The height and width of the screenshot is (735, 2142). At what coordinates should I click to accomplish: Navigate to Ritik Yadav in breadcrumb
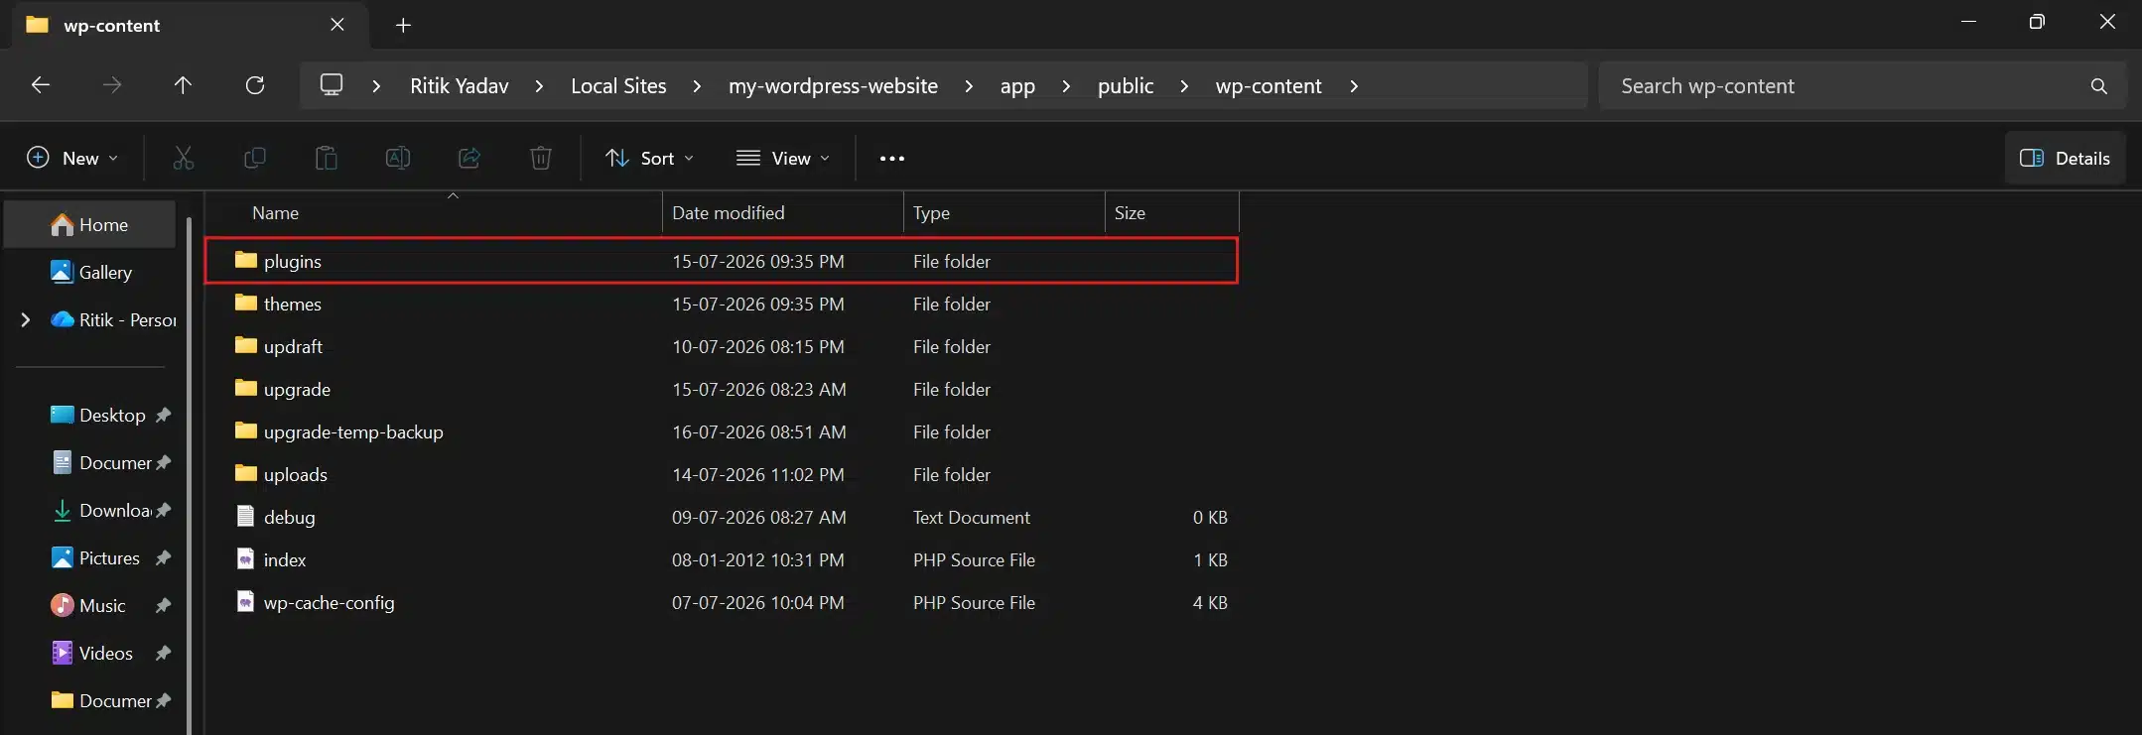point(460,86)
